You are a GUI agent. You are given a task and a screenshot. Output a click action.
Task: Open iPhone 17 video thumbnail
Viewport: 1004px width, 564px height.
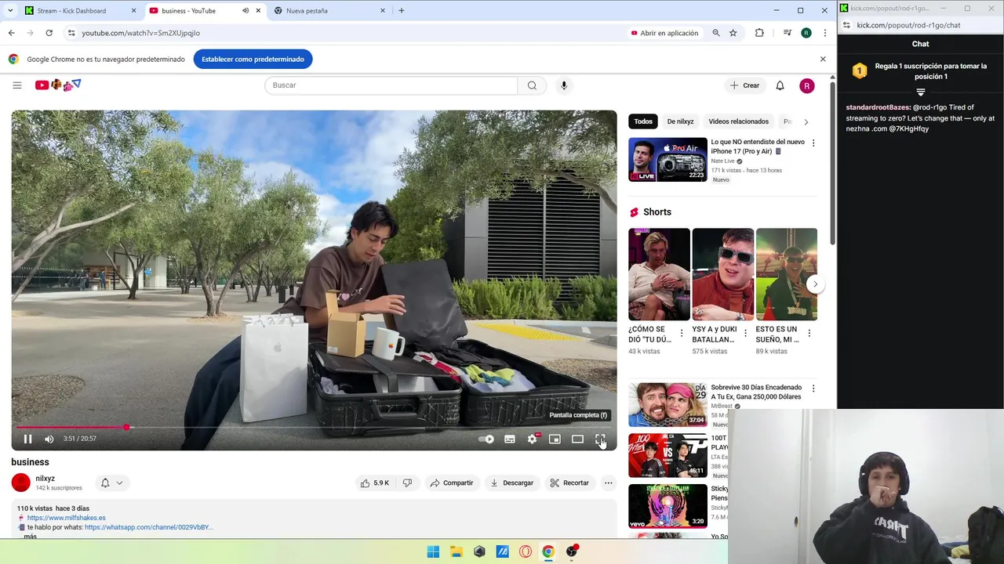[668, 160]
